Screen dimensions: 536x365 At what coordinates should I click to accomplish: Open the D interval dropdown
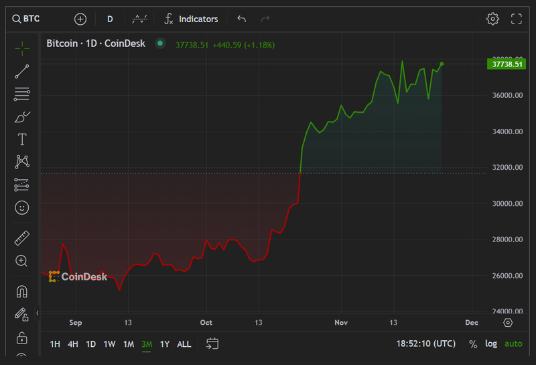tap(110, 19)
